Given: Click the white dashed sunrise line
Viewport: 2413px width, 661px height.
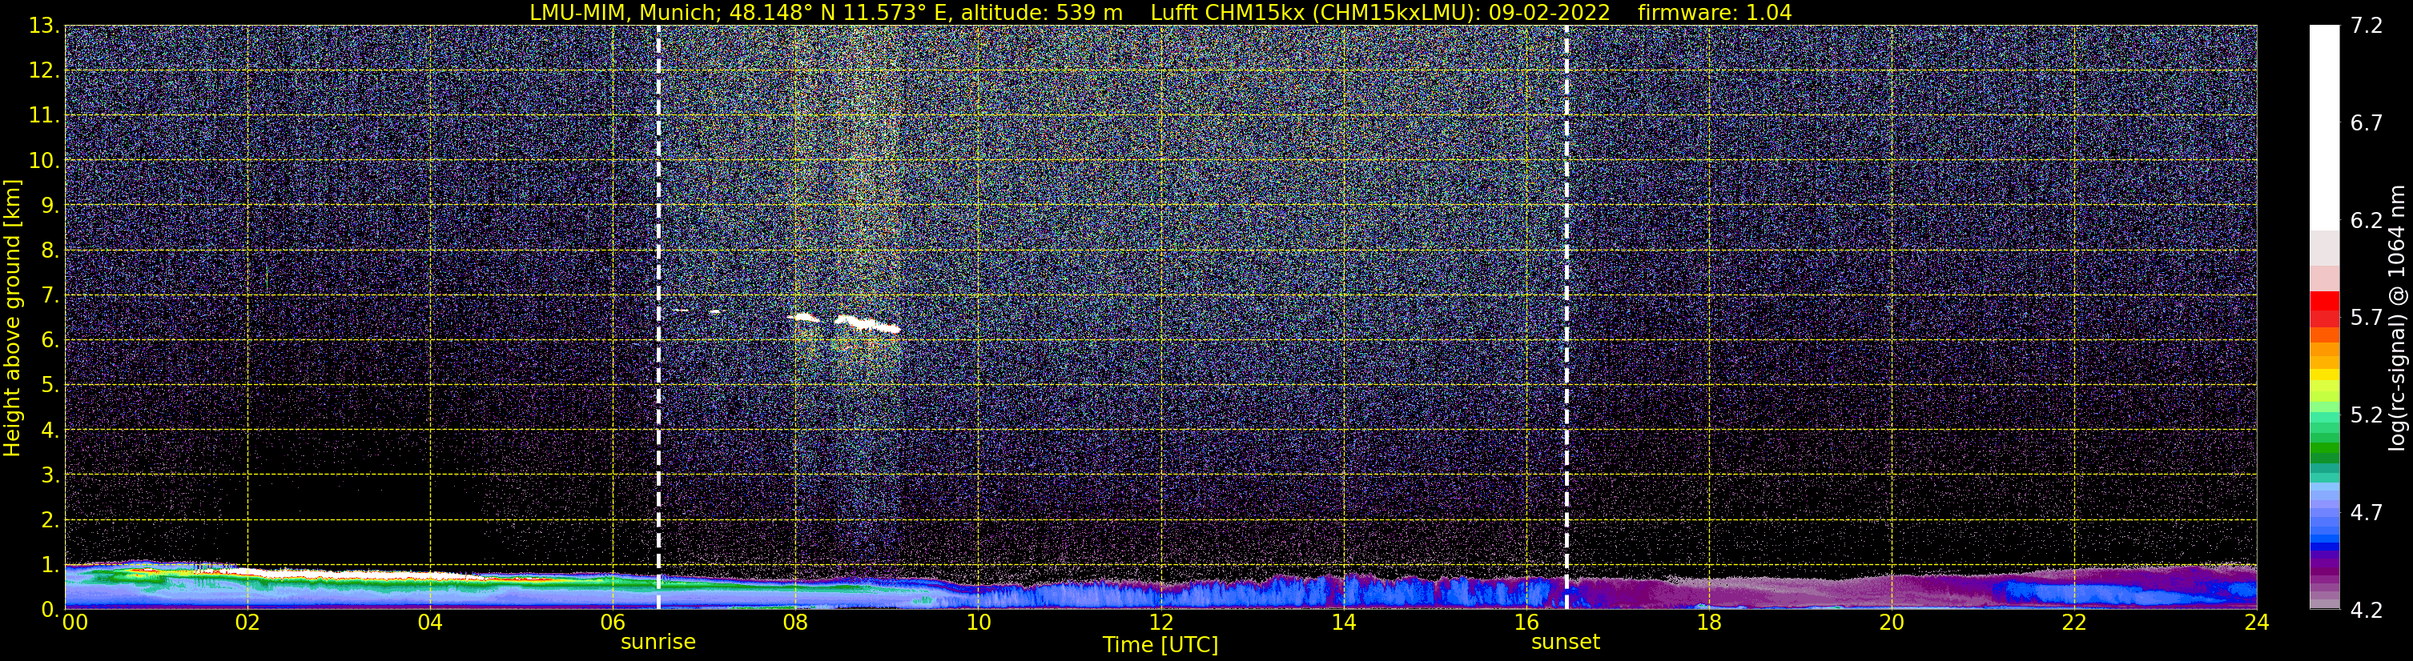Looking at the screenshot, I should [658, 318].
